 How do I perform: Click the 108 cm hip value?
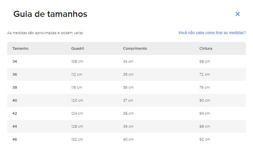click(x=77, y=61)
